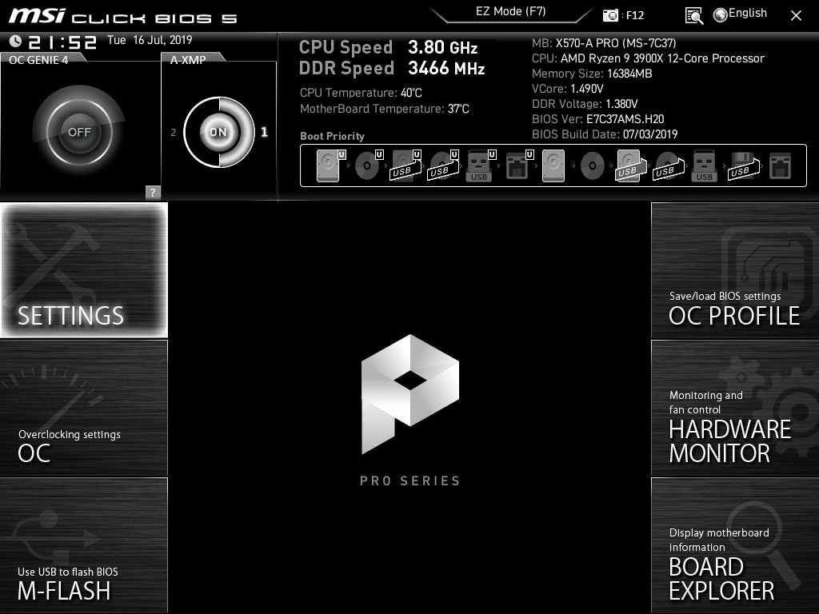Toggle the A-XMP ON button

218,132
